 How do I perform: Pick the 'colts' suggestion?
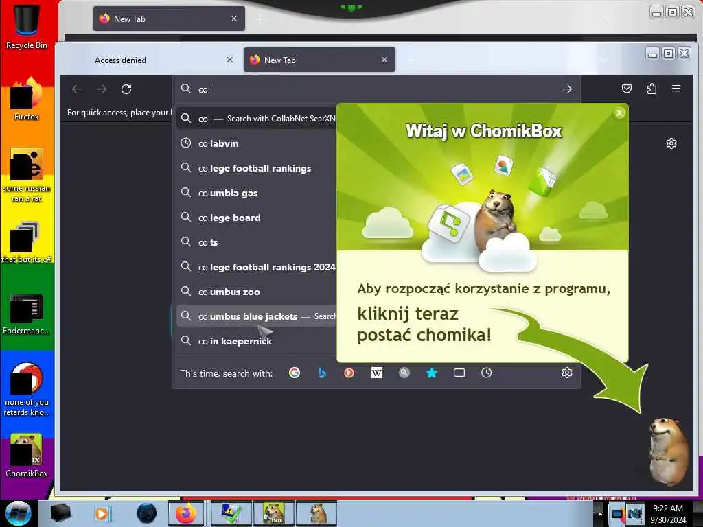click(x=258, y=242)
